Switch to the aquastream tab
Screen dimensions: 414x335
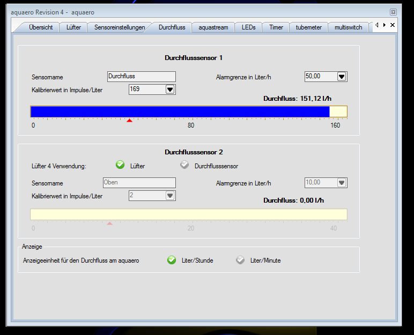(213, 27)
